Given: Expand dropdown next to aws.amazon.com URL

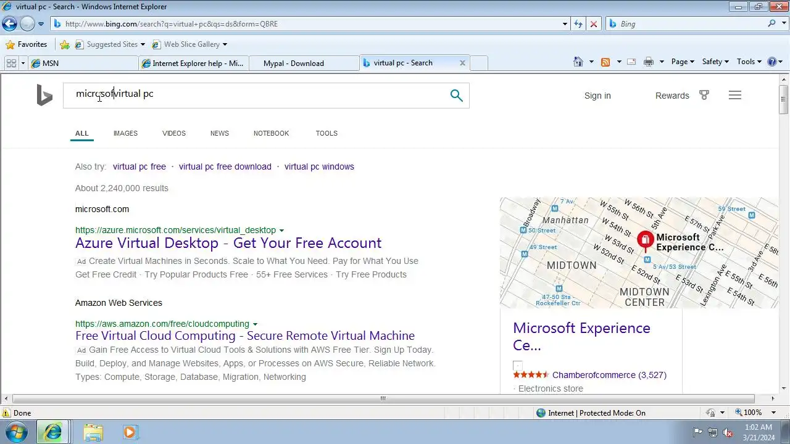Looking at the screenshot, I should pyautogui.click(x=255, y=324).
